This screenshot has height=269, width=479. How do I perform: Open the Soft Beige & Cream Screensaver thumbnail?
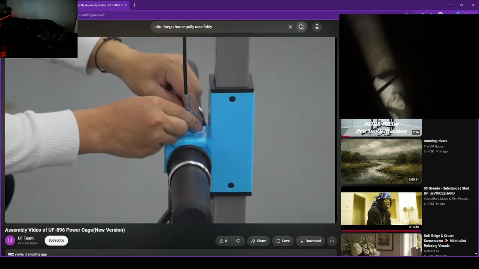click(381, 245)
